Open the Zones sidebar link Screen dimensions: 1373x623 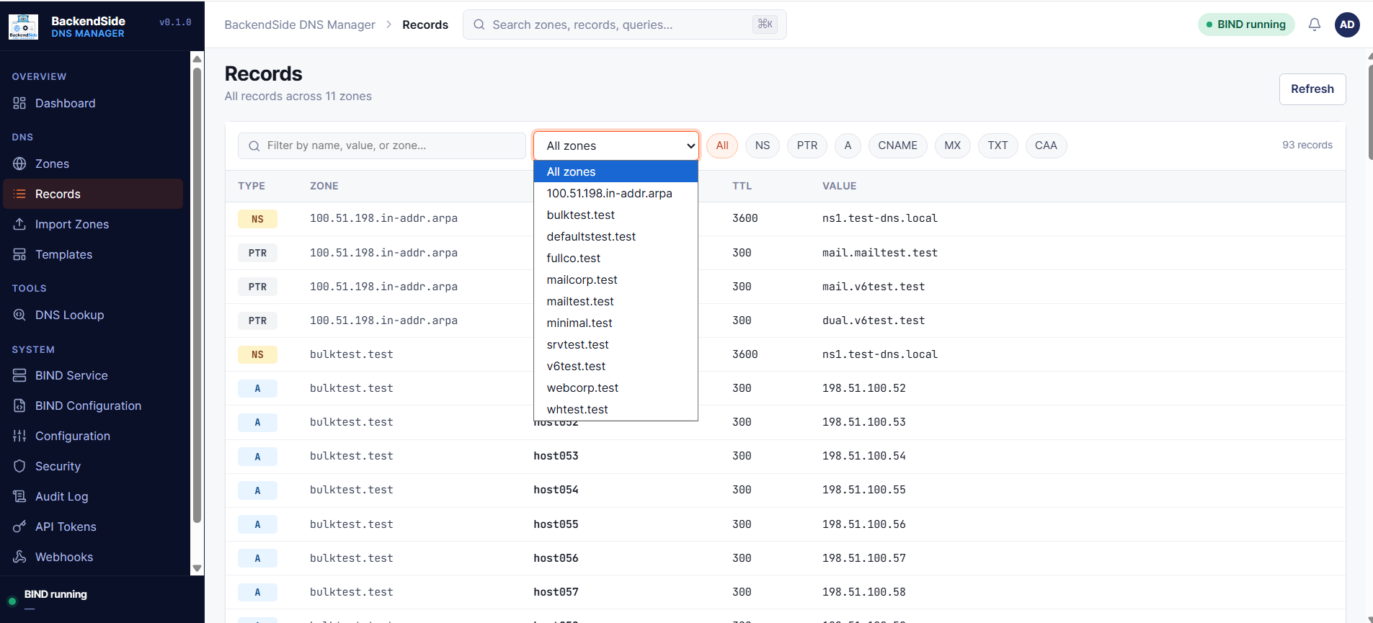click(93, 163)
